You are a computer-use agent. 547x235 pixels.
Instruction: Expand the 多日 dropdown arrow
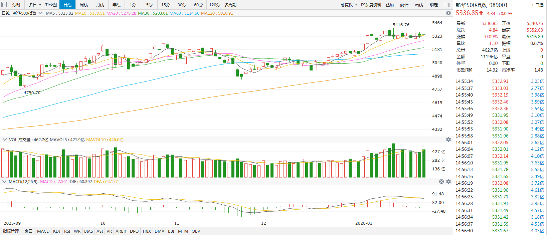(x=40, y=5)
